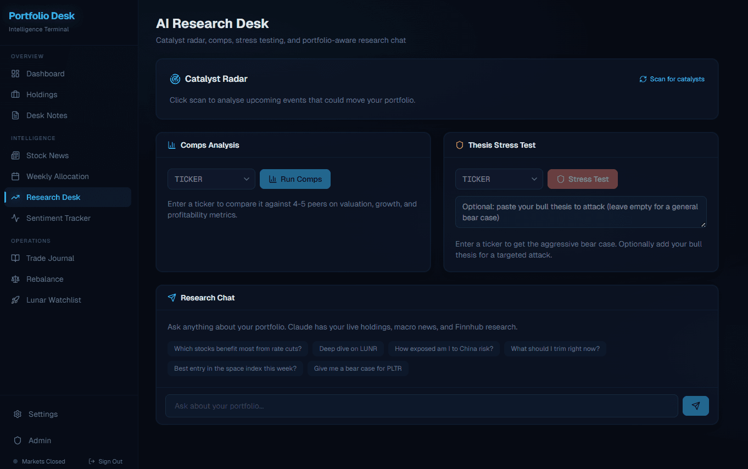Image resolution: width=748 pixels, height=469 pixels.
Task: Open Desk Notes section
Action: (68, 115)
